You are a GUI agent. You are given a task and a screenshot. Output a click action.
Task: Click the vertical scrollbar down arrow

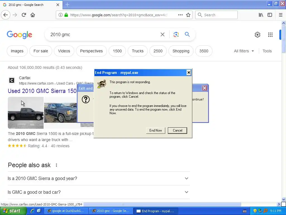(x=283, y=199)
